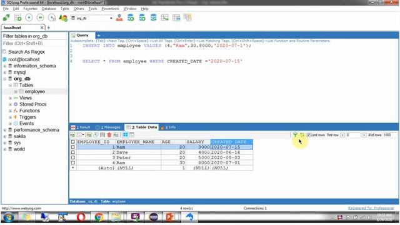Image resolution: width=400 pixels, height=225 pixels.
Task: Click the previous page arrow for First row
Action: pos(342,135)
